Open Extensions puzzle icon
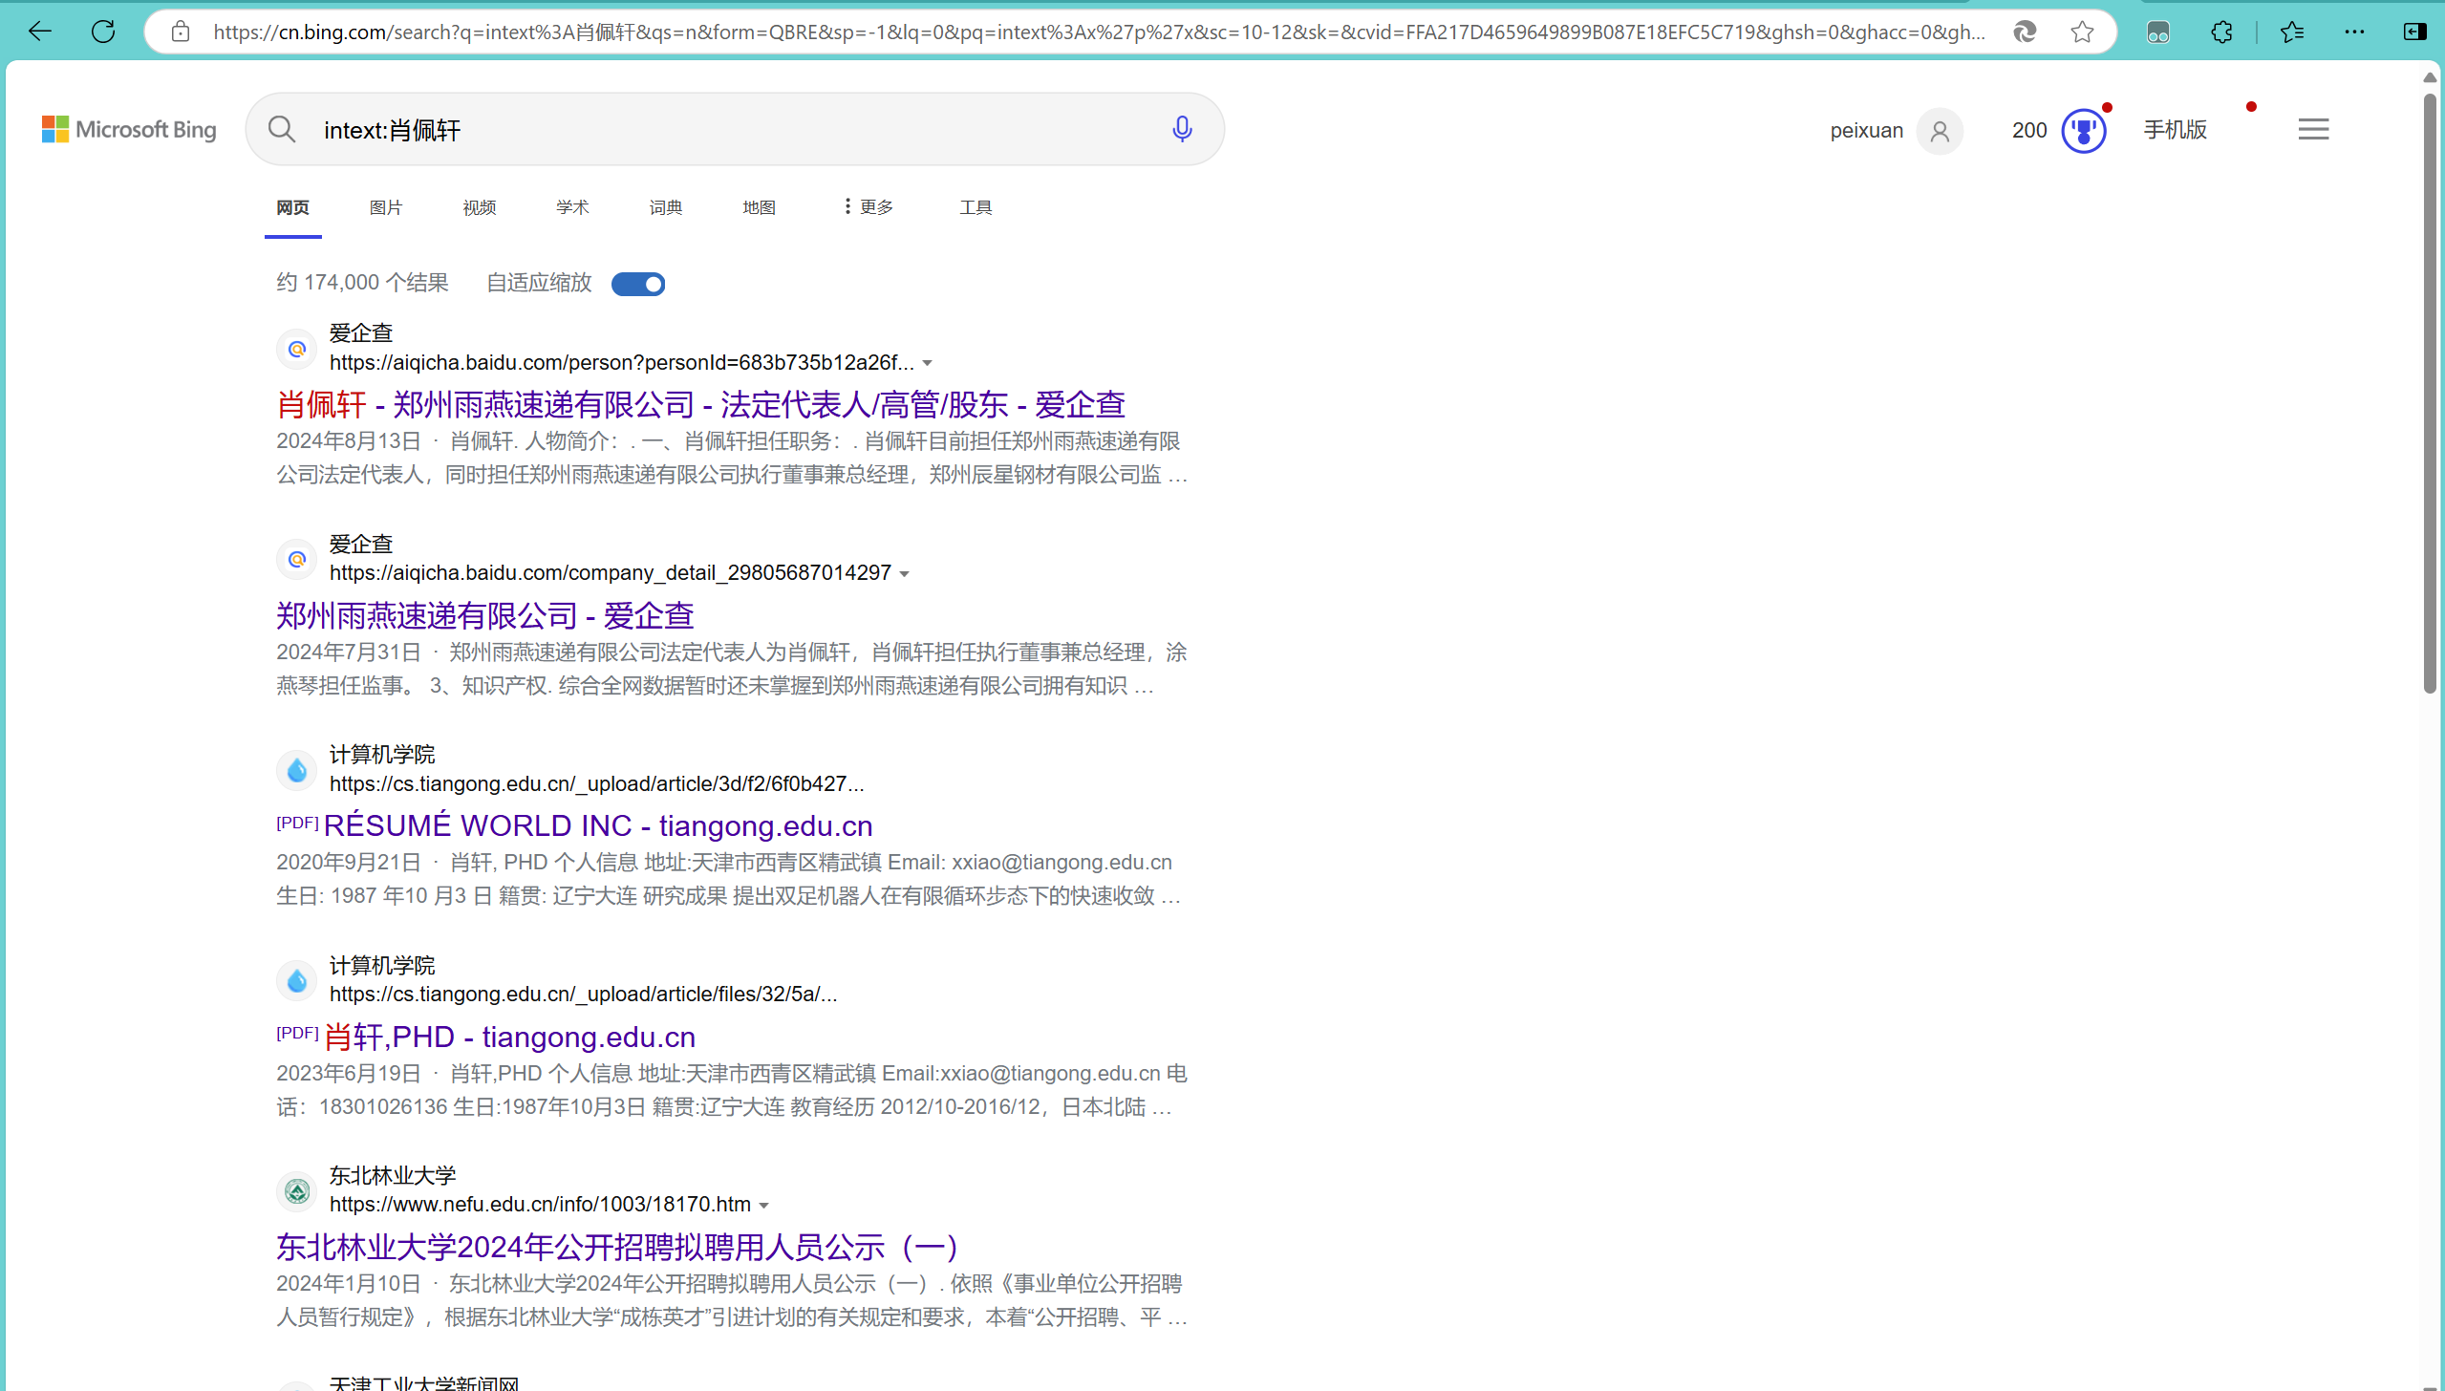 coord(2222,32)
